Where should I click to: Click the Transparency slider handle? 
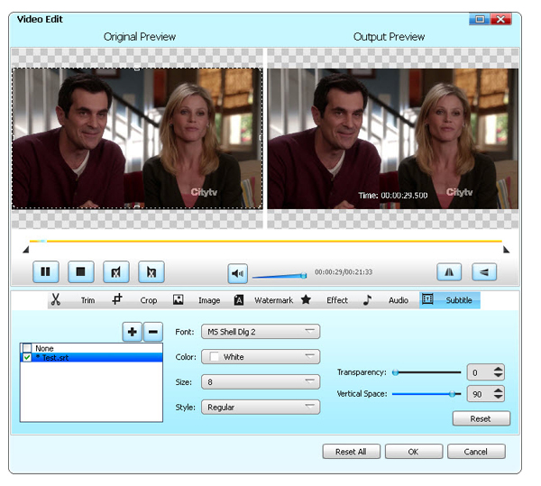coord(396,372)
